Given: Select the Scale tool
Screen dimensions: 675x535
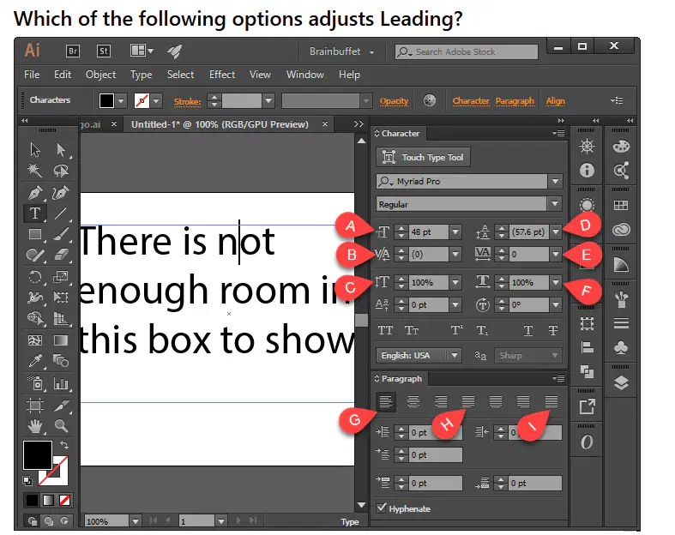Looking at the screenshot, I should [x=61, y=277].
